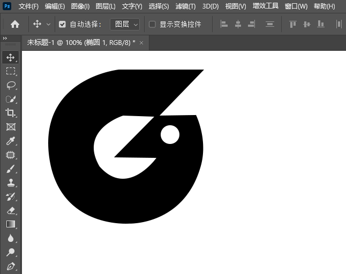Select the Rectangular Marquee tool
The image size is (346, 274).
(x=10, y=71)
